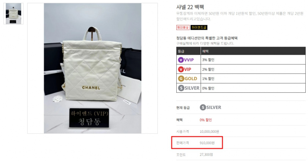Select the 샤넬 22 백팩 product title
The image size is (308, 161).
(190, 7)
